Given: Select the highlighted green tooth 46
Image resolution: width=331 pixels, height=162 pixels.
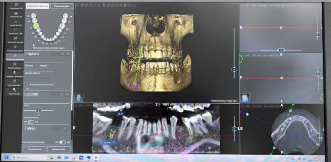Looking at the screenshot, I should pyautogui.click(x=36, y=26).
